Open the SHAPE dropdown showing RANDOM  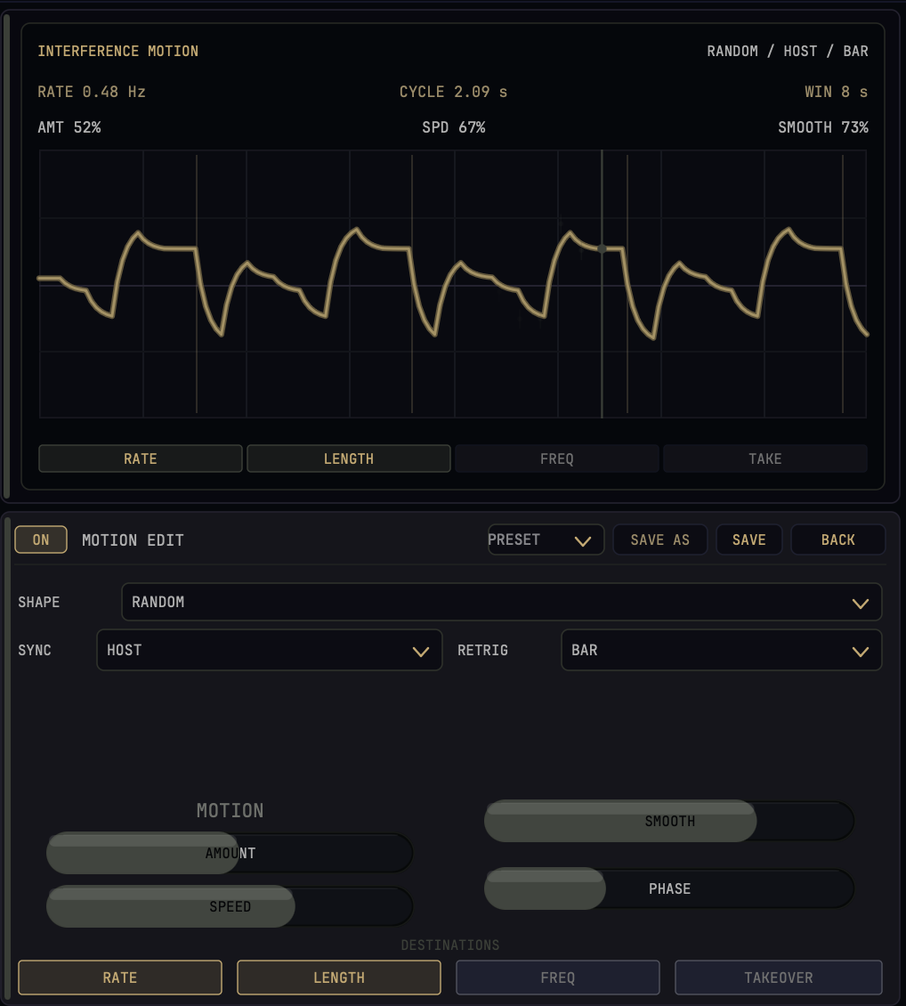tap(501, 602)
